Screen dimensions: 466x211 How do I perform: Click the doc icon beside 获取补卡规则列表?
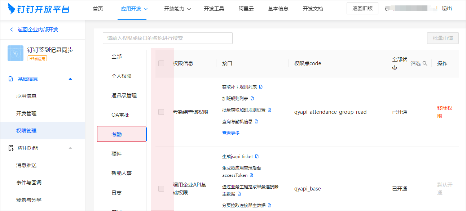[x=261, y=87]
